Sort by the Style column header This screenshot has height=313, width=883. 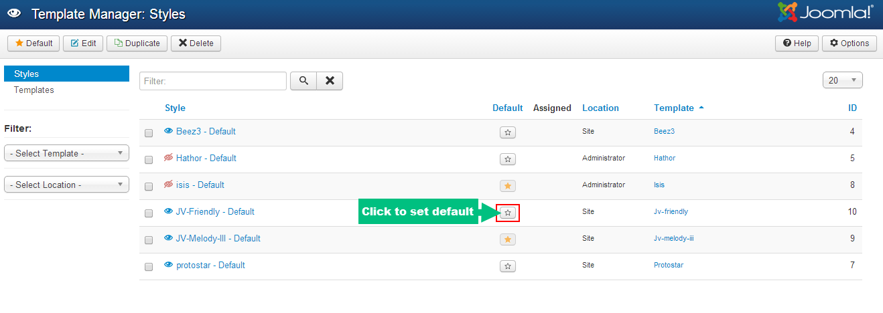click(x=175, y=108)
